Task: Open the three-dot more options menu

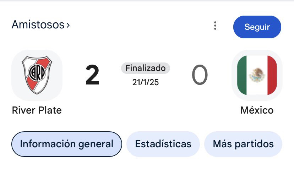Action: (215, 26)
